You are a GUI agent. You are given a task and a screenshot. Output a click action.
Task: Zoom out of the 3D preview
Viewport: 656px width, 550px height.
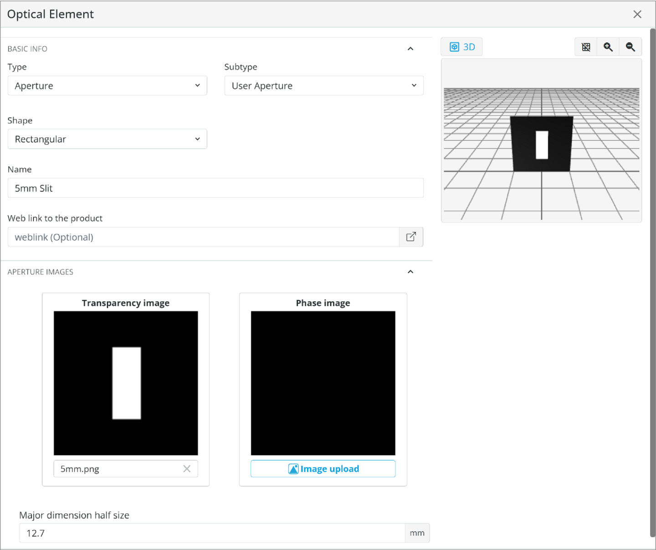coord(630,47)
